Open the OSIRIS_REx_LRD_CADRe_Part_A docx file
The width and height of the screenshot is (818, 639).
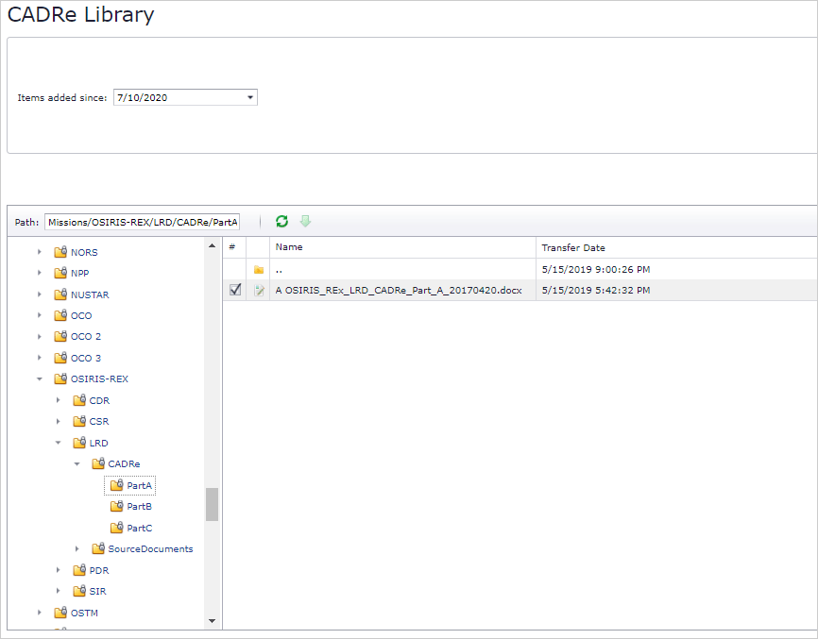click(x=398, y=291)
